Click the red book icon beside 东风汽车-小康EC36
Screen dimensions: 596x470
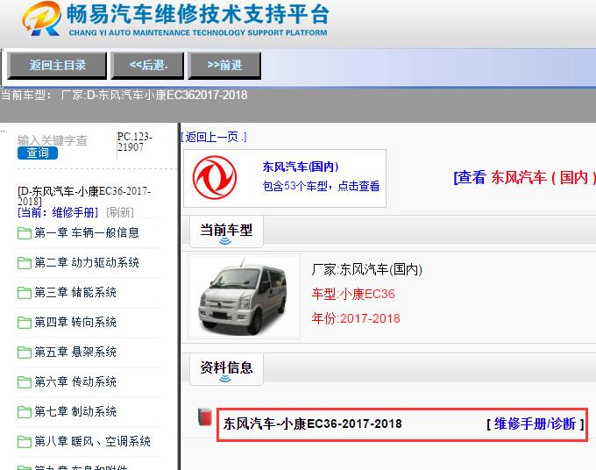coord(205,417)
